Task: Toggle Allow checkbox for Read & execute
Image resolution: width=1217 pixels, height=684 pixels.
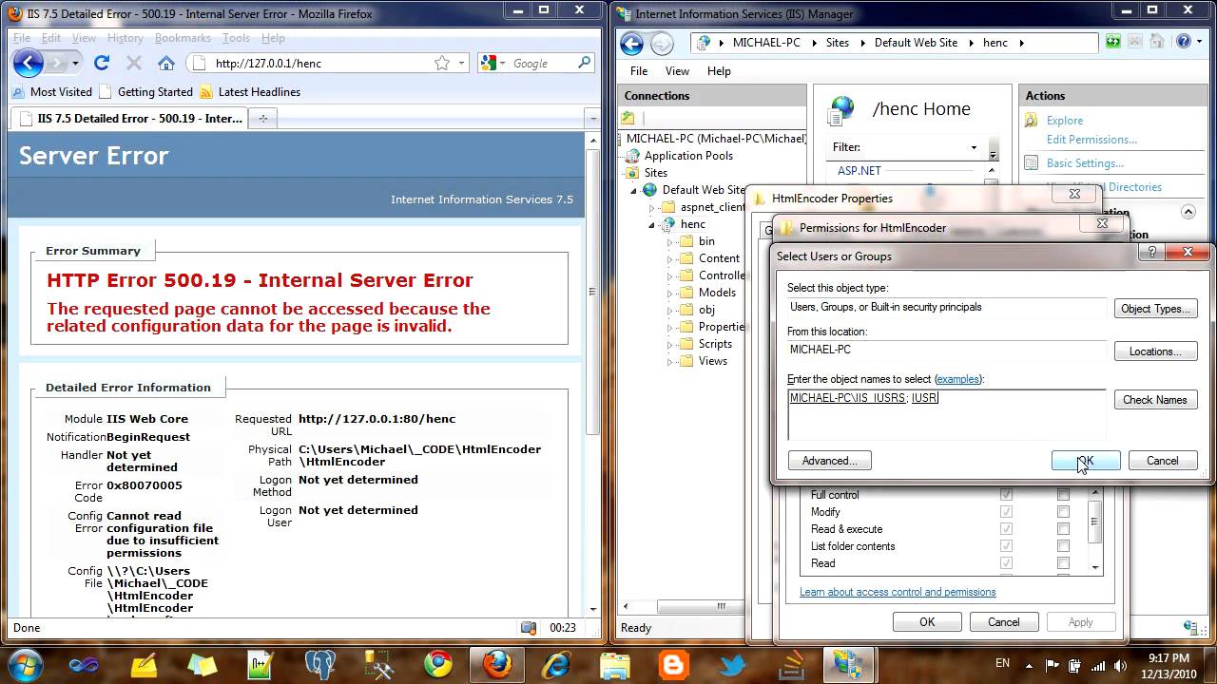Action: pyautogui.click(x=1006, y=529)
